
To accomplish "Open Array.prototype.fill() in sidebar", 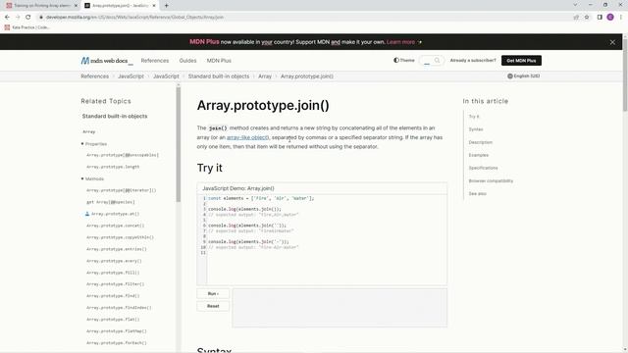I will point(113,273).
